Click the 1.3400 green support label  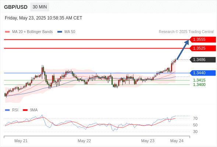[x=199, y=85]
